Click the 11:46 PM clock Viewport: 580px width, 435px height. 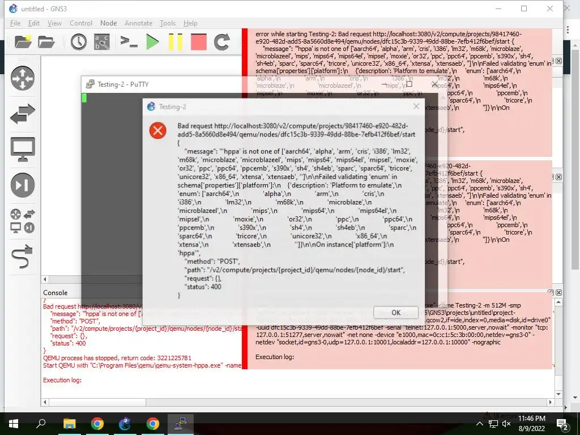coord(531,419)
